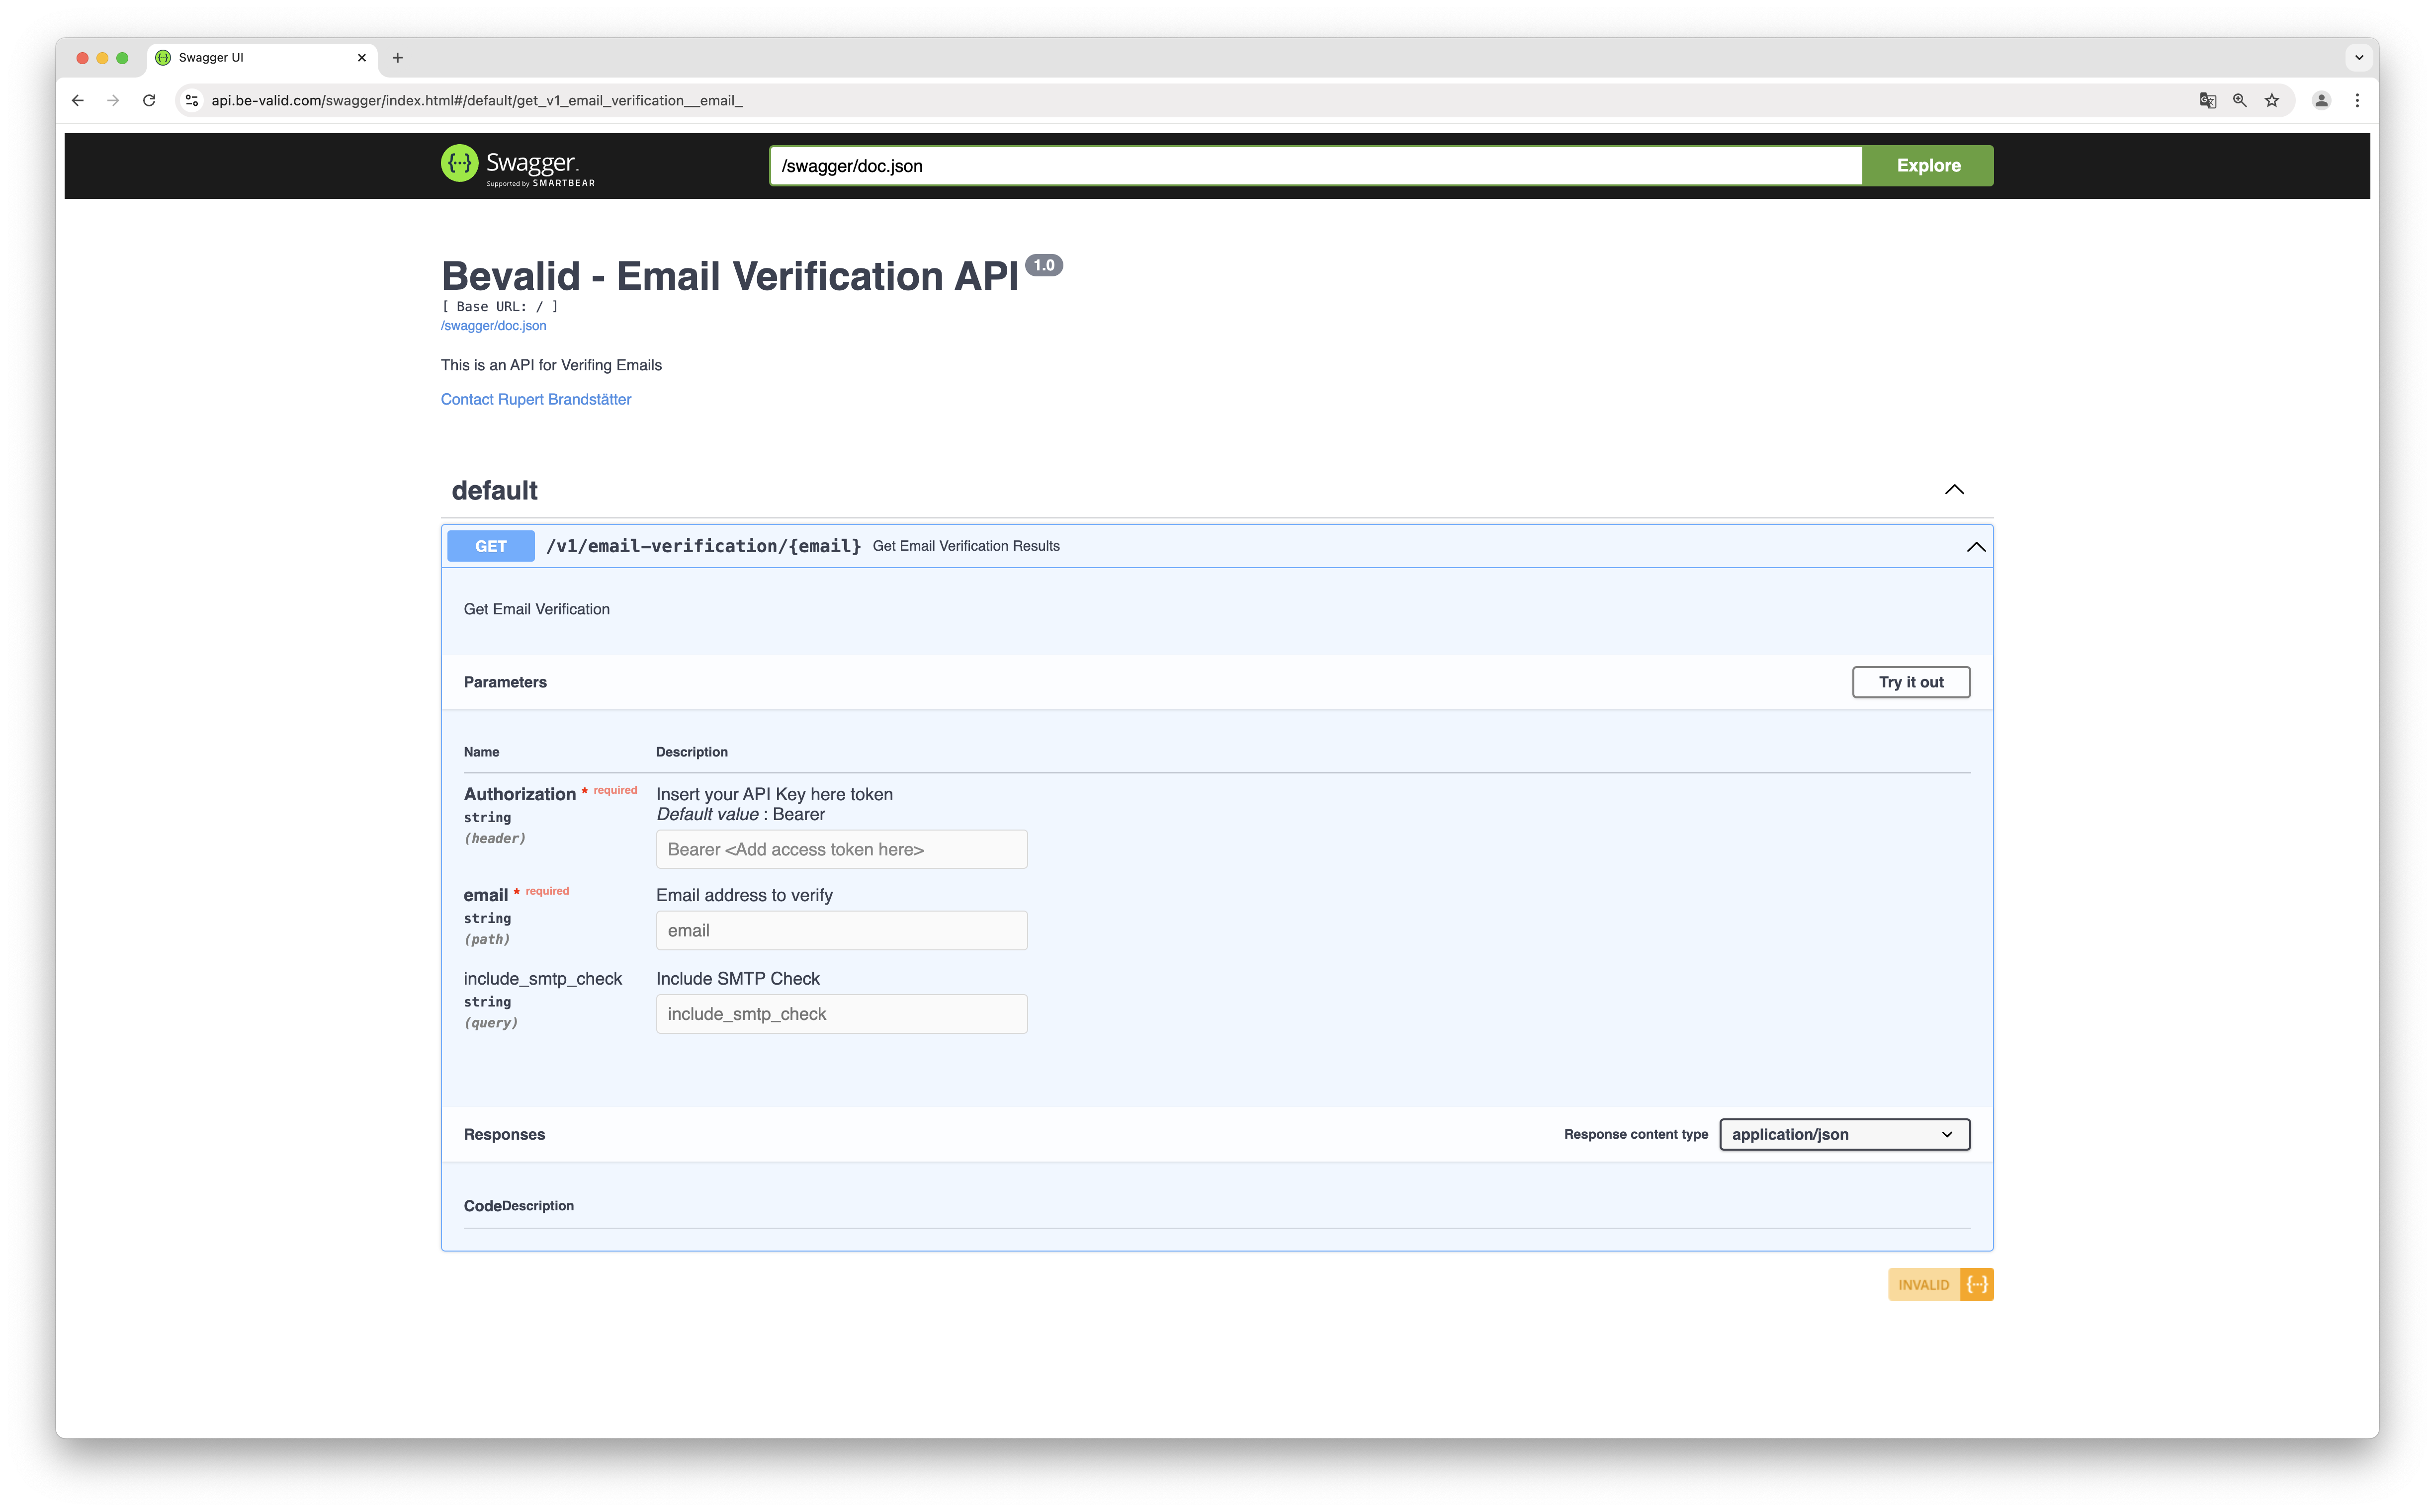Viewport: 2435px width, 1512px height.
Task: Click the include_smtp_check parameter name
Action: point(543,979)
